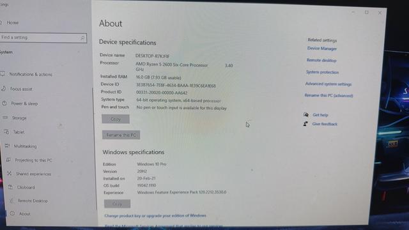Open Storage via its drive icon
409x230 pixels.
pos(5,118)
